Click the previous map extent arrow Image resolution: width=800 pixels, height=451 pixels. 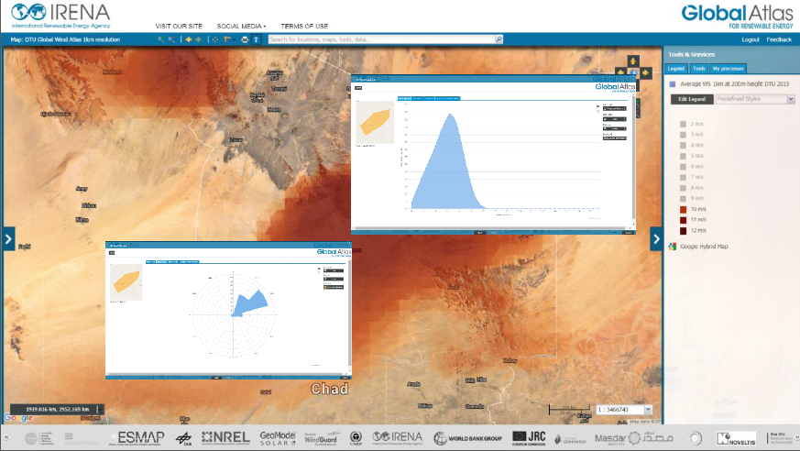click(x=187, y=39)
